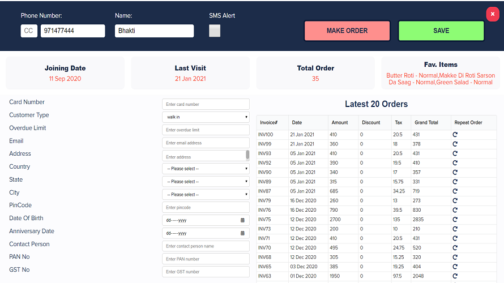Repeat order for invoice INV70

click(455, 248)
